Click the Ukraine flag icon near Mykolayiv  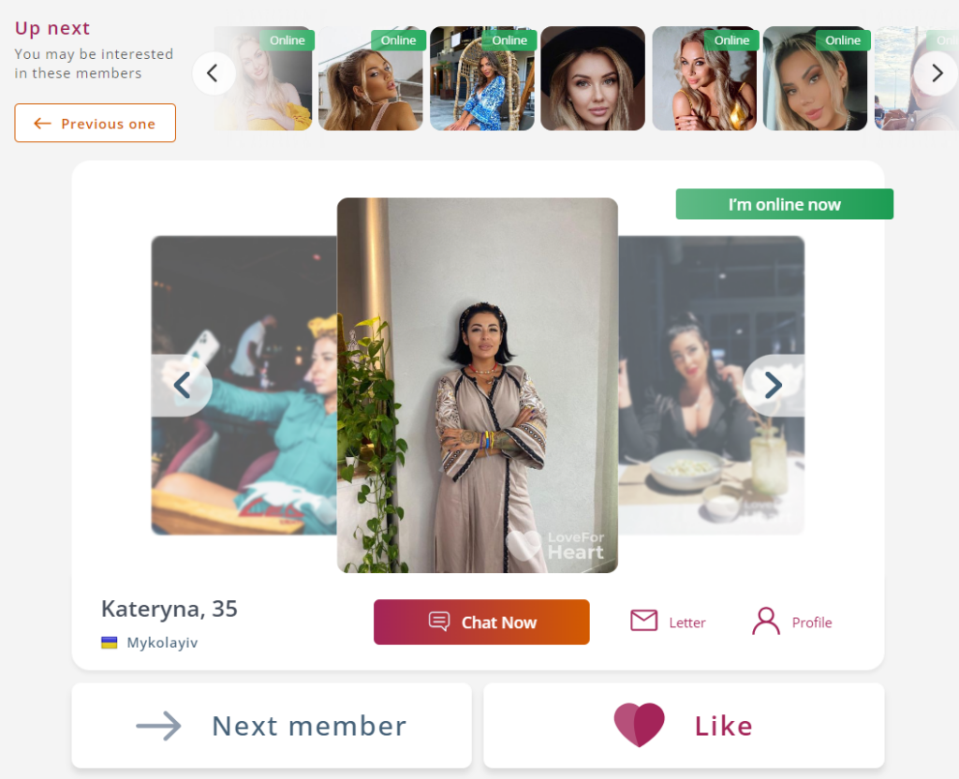pyautogui.click(x=110, y=643)
